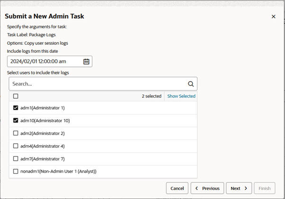Go back with the Previous button
The height and width of the screenshot is (199, 285).
tap(207, 188)
